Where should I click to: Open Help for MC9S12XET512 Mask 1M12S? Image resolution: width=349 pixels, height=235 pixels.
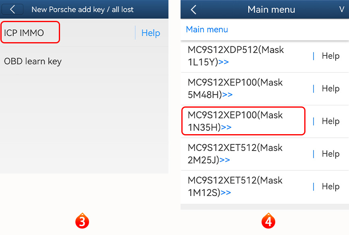tap(330, 186)
